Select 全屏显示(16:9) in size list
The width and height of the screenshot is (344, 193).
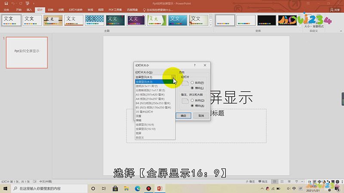pyautogui.click(x=155, y=124)
